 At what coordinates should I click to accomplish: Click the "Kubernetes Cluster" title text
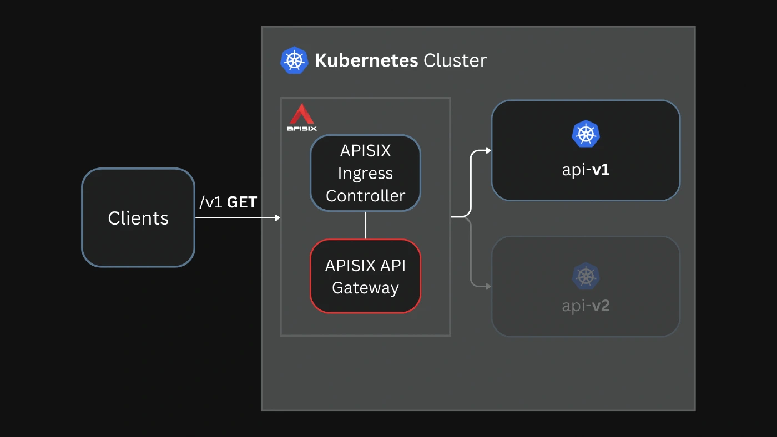coord(401,60)
